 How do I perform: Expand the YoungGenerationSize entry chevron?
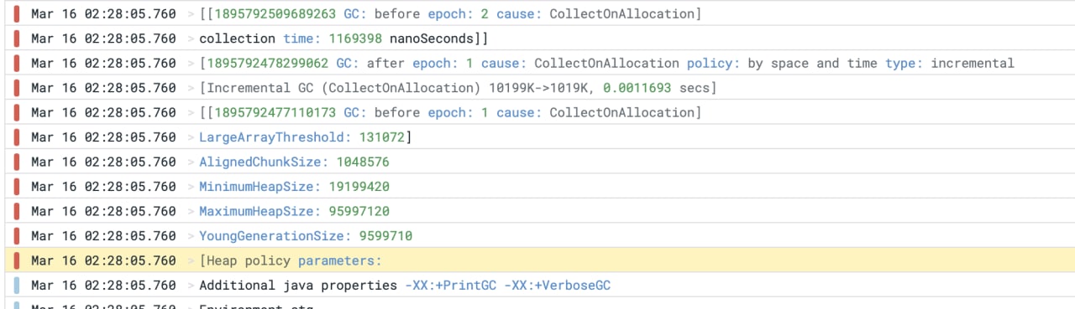click(190, 236)
